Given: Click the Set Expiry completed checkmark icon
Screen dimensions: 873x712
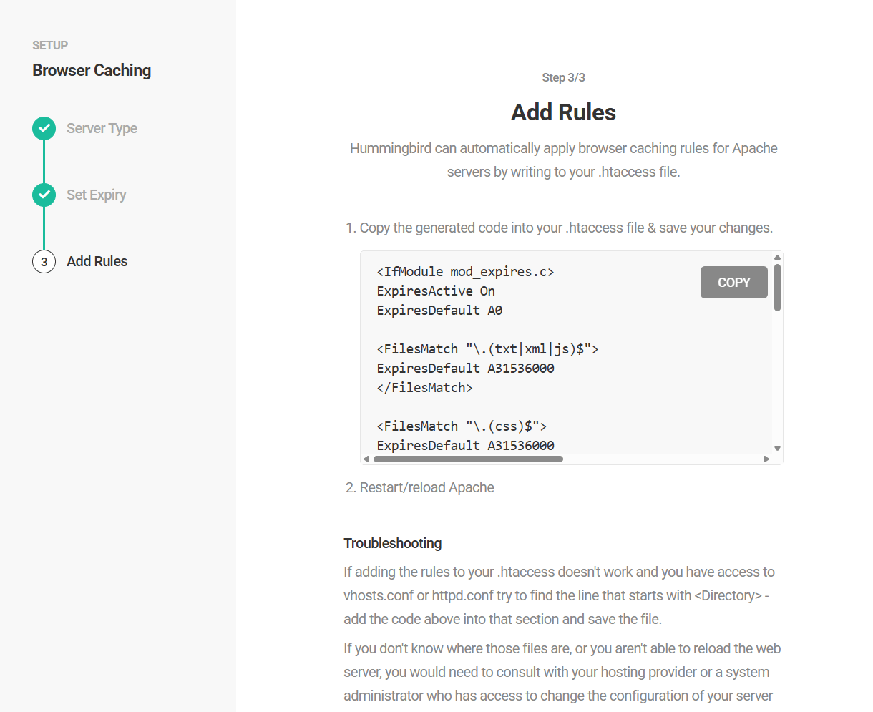Looking at the screenshot, I should point(44,195).
